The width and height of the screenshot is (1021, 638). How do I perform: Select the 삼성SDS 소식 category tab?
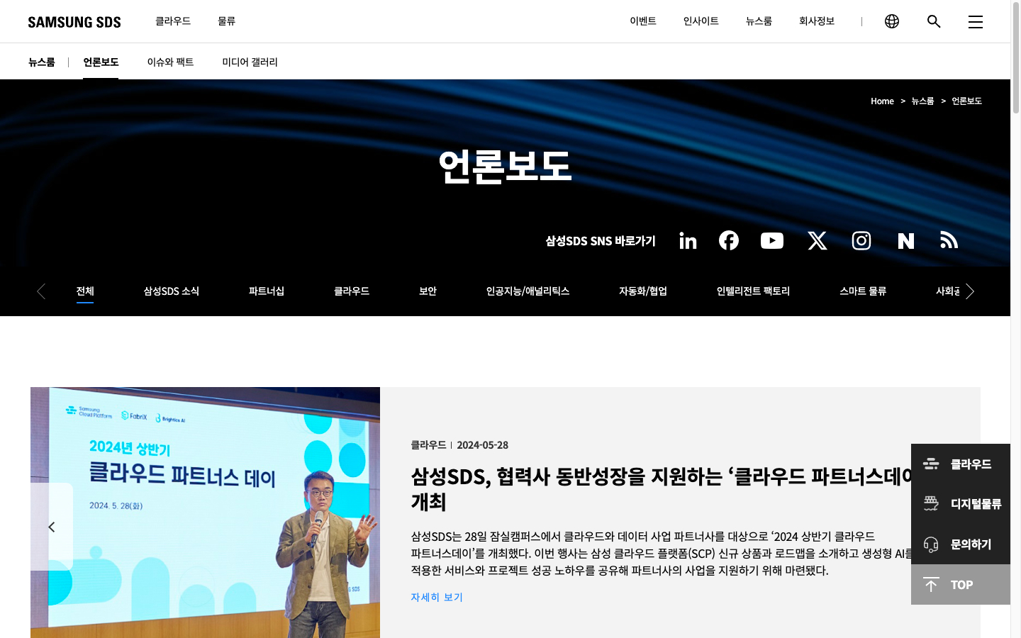point(171,291)
